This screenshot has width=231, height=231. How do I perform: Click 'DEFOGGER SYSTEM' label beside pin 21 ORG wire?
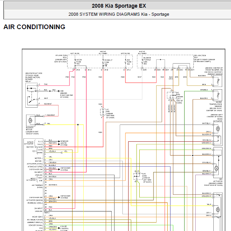(65, 197)
